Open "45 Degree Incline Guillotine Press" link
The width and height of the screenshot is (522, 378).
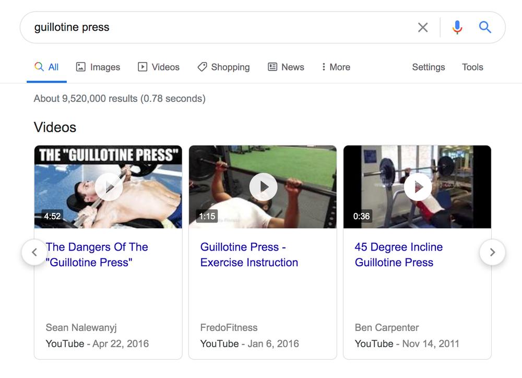click(399, 255)
